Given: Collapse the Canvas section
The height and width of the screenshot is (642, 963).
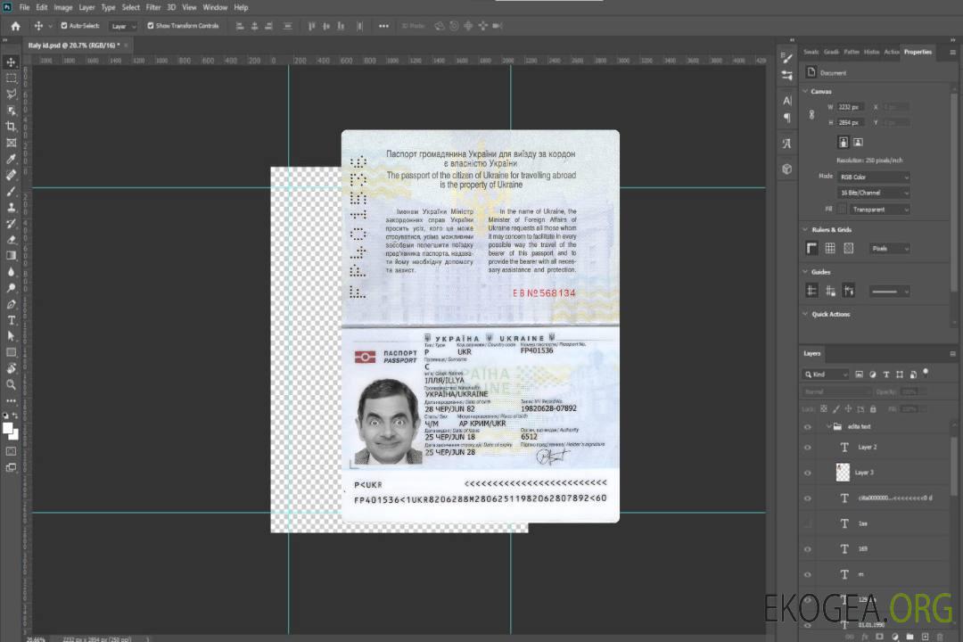Looking at the screenshot, I should click(x=805, y=92).
